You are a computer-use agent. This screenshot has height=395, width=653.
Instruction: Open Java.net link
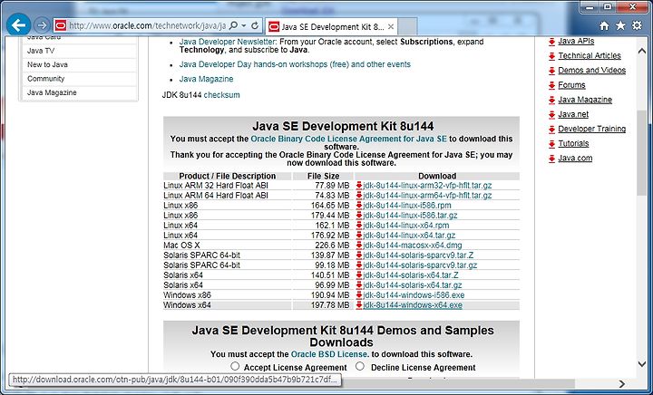click(573, 114)
